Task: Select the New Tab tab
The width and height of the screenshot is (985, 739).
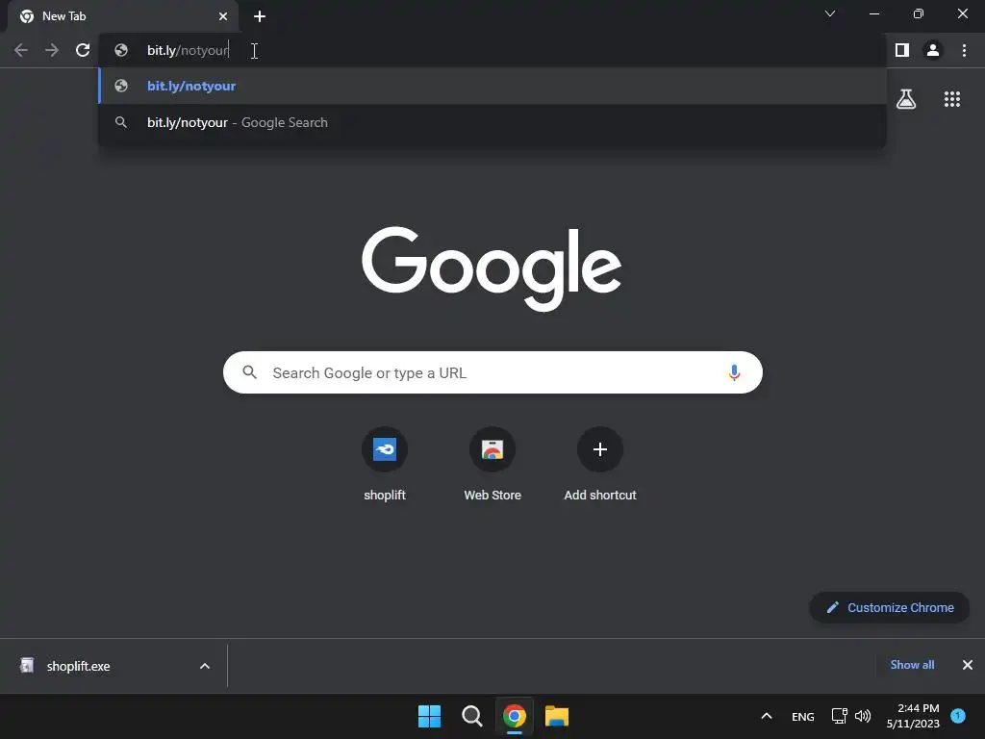Action: [123, 16]
